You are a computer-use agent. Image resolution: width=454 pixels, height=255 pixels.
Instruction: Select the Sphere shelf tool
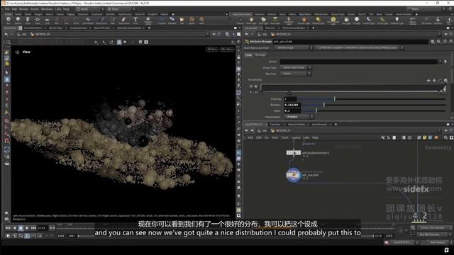tap(18, 21)
